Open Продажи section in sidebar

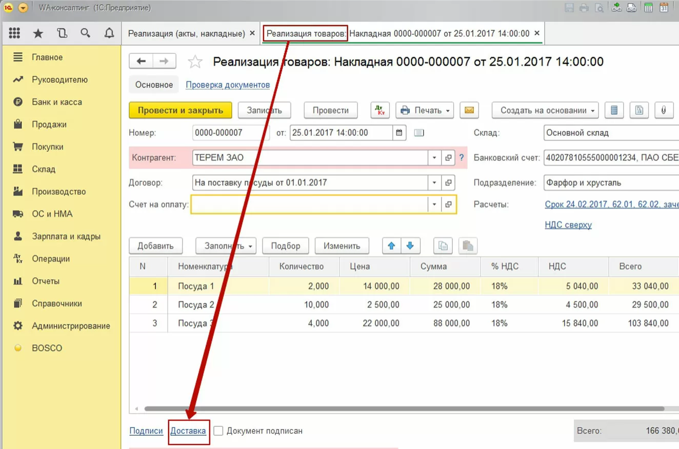(49, 125)
